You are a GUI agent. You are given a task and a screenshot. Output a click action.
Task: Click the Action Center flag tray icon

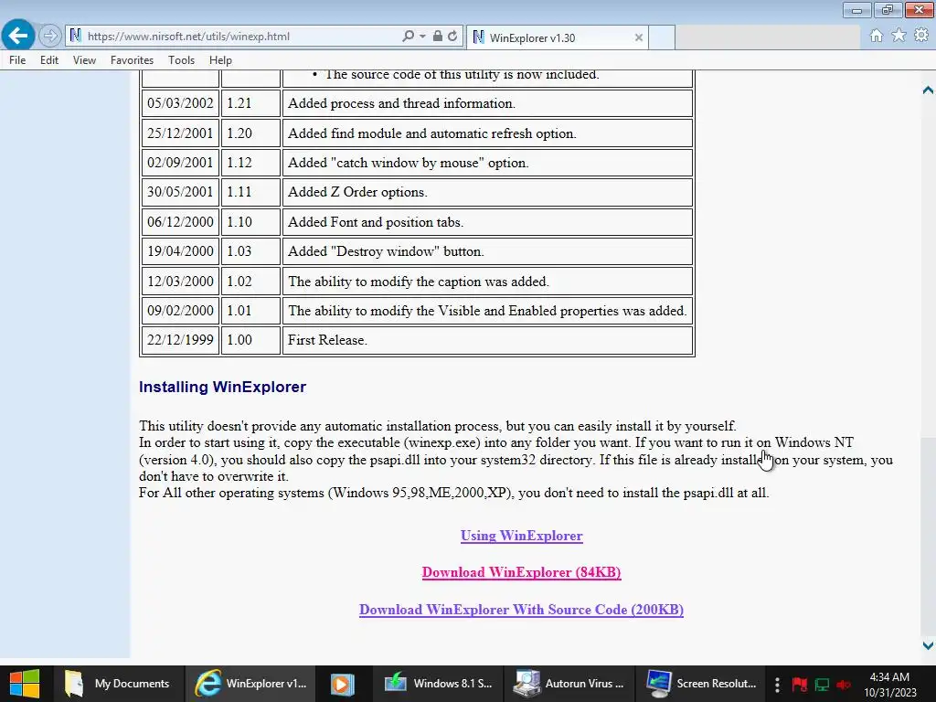coord(800,685)
